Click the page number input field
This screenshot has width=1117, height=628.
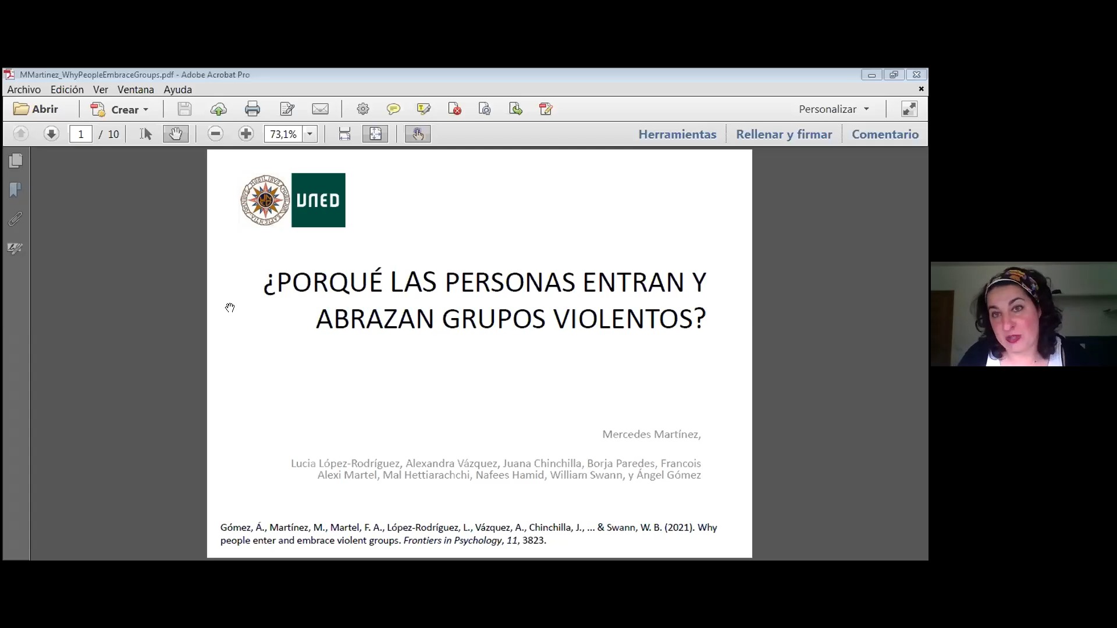[x=81, y=134]
